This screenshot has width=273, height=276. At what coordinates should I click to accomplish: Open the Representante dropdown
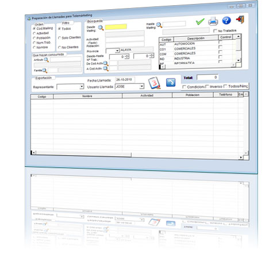tap(82, 87)
